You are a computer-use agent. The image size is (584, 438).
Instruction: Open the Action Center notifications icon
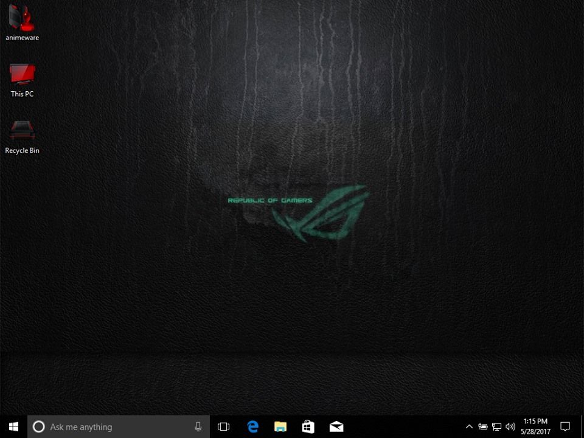coord(565,426)
